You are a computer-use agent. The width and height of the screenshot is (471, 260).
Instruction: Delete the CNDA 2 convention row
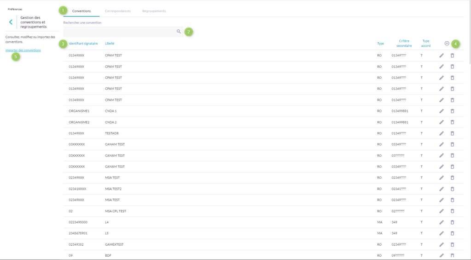[452, 122]
